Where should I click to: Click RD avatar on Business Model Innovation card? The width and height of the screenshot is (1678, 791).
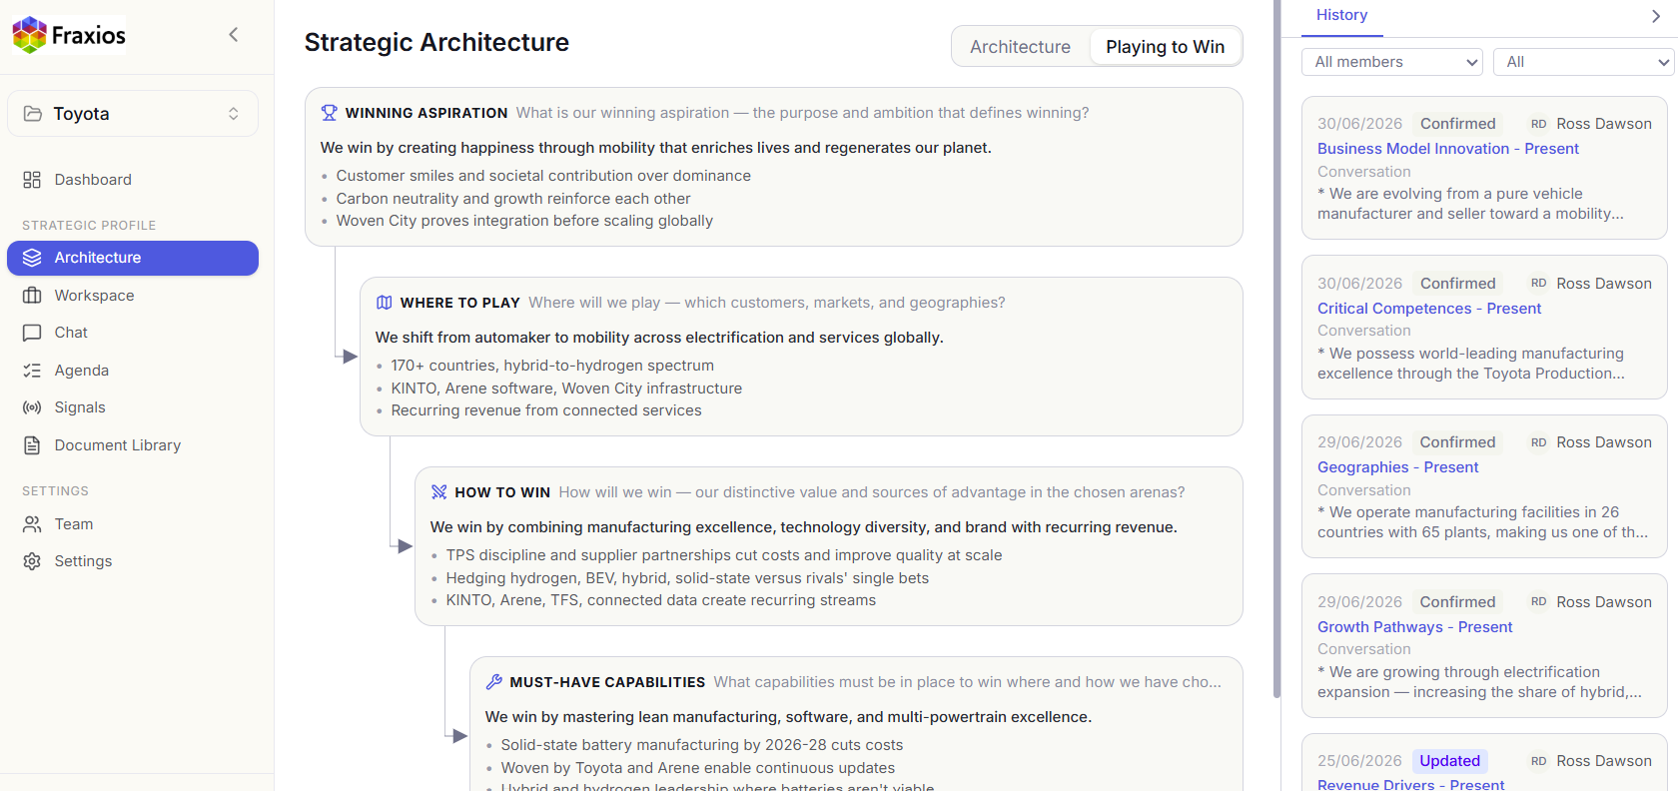(x=1538, y=124)
